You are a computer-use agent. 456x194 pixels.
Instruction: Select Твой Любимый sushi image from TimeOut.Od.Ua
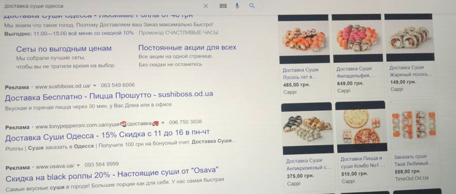click(x=413, y=124)
